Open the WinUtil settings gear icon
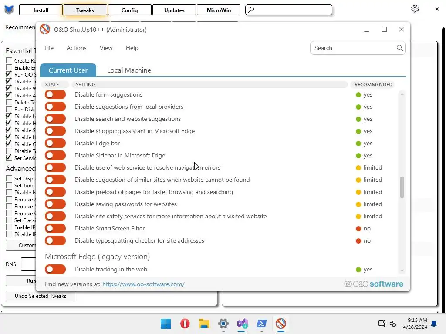 click(x=415, y=9)
